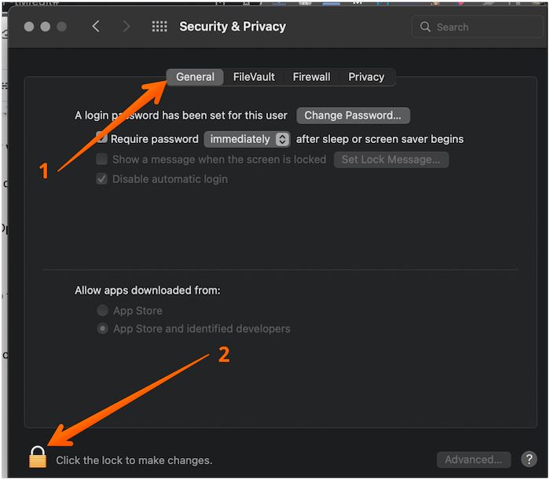
Task: Open the immediately password delay dropdown
Action: click(247, 139)
